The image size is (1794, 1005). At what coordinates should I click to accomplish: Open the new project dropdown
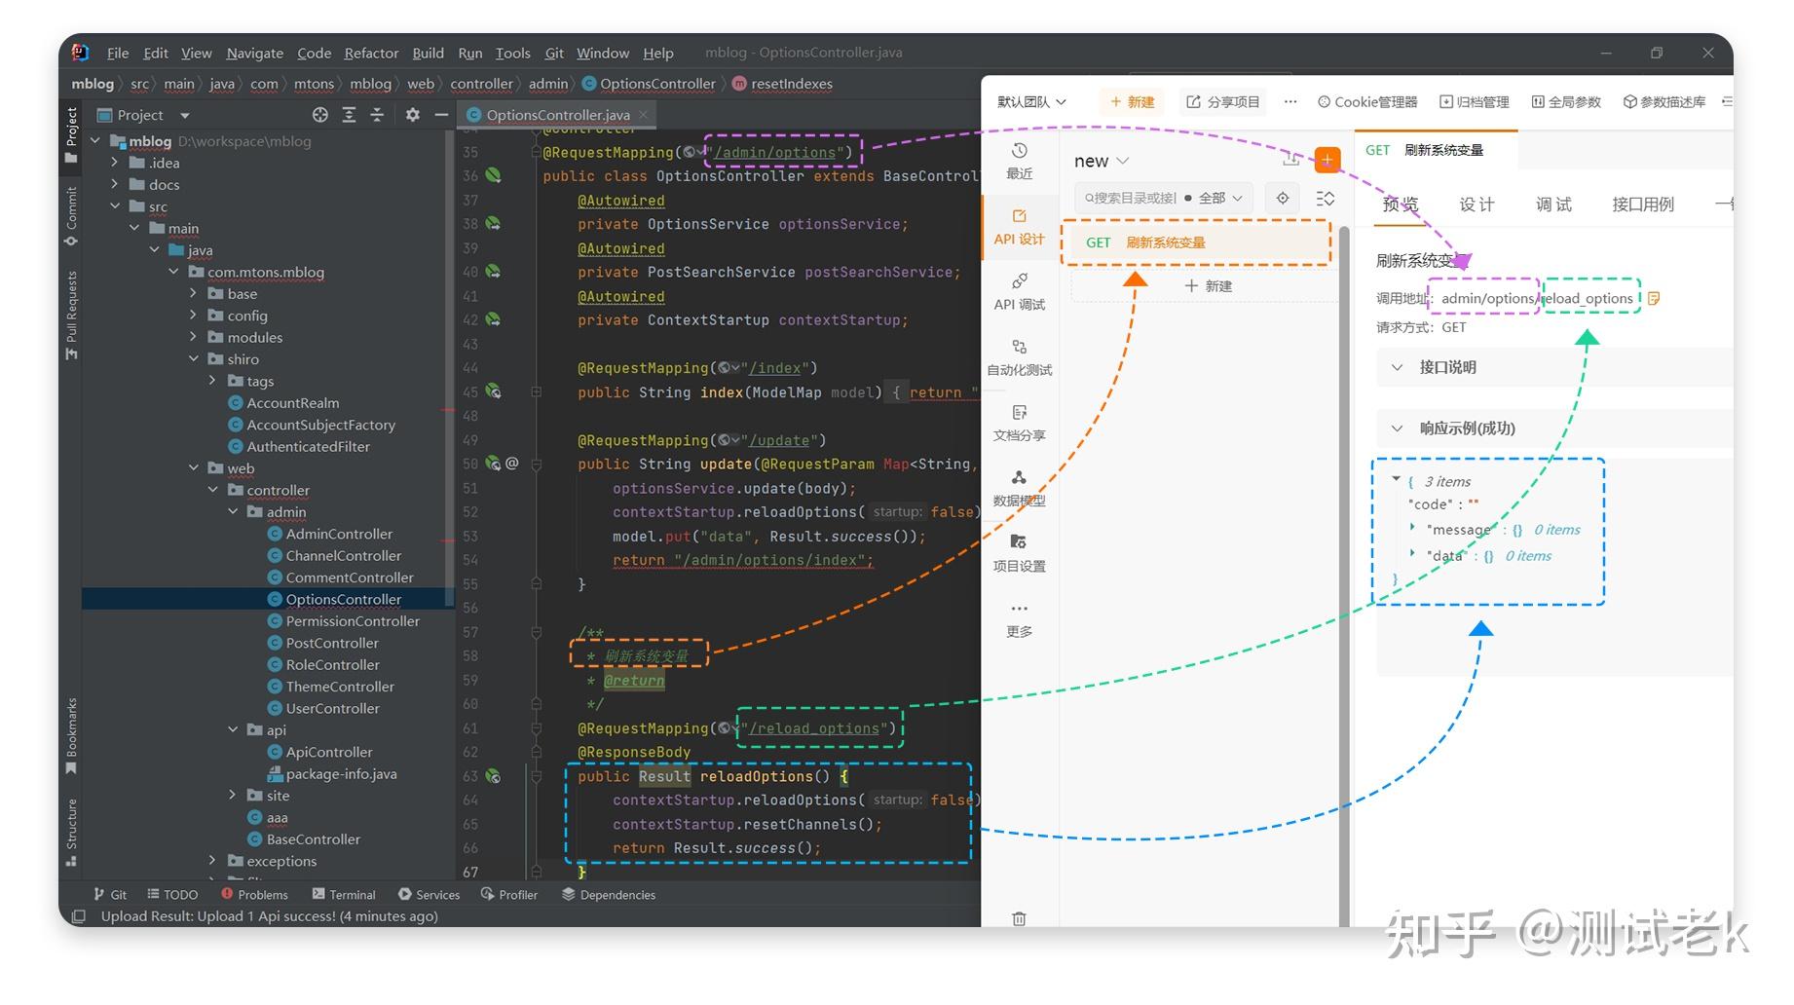click(x=1102, y=161)
